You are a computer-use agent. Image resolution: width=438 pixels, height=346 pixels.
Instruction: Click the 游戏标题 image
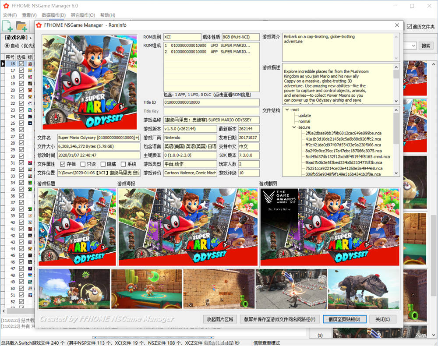coord(77,227)
